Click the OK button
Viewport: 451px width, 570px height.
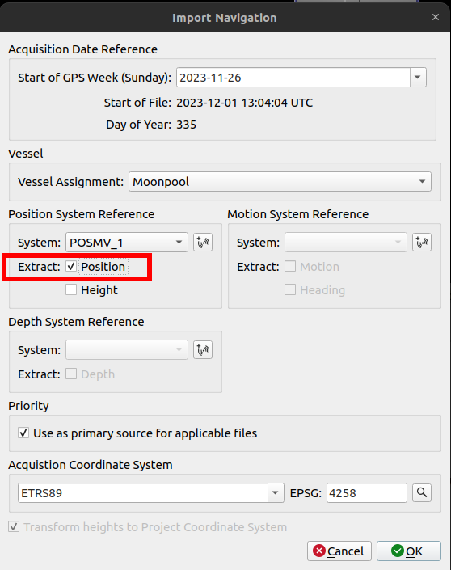pos(409,551)
